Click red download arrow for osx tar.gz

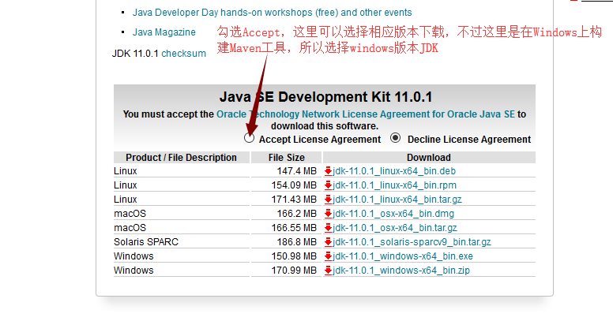pos(328,228)
